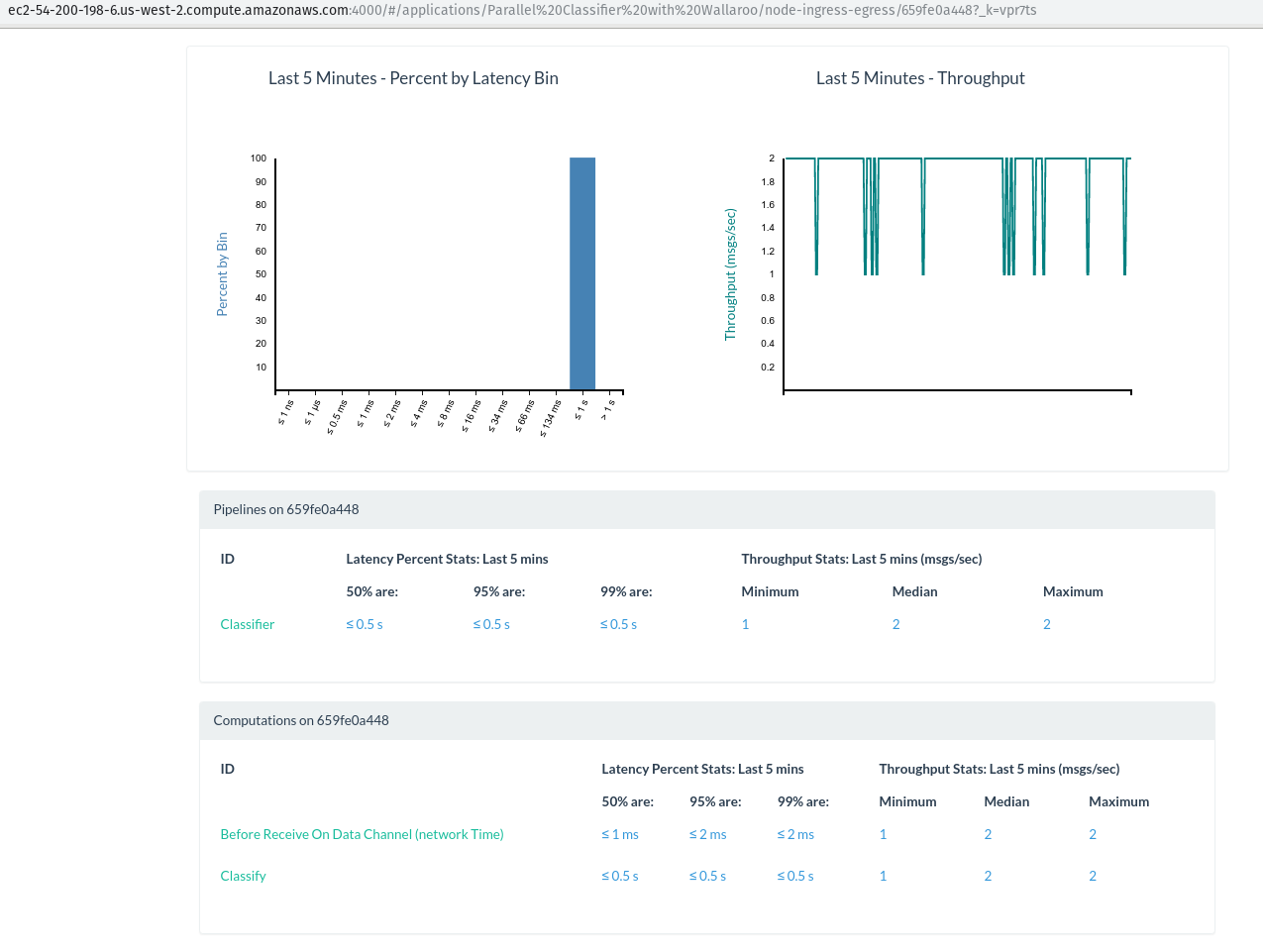Click the ≤ 1 ms latency value
The image size is (1263, 952).
[x=620, y=834]
